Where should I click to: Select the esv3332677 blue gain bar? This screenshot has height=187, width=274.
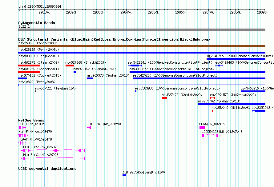(197, 72)
